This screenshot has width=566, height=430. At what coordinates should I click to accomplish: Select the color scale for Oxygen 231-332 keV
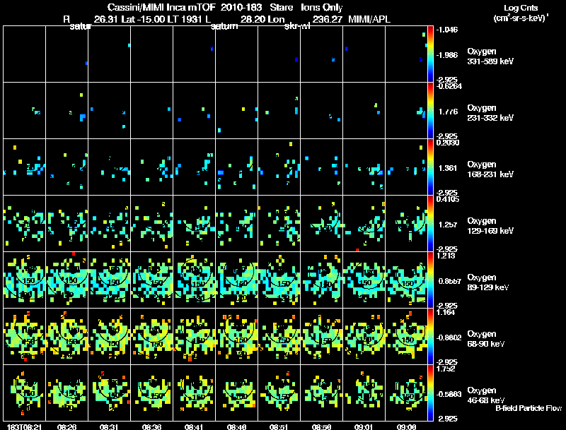(432, 110)
